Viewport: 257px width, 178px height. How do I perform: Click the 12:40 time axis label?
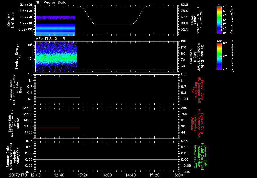click(59, 175)
